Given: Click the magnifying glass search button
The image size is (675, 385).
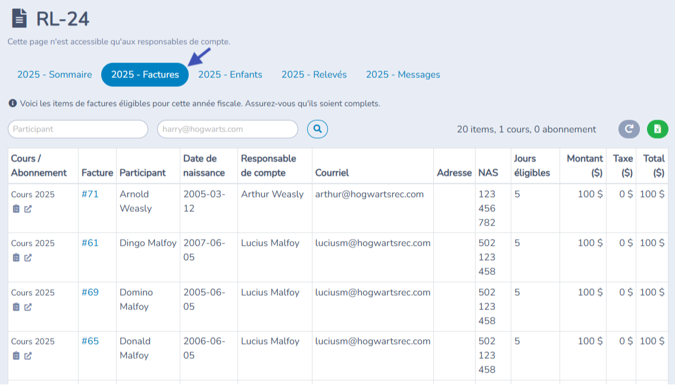Looking at the screenshot, I should (317, 129).
